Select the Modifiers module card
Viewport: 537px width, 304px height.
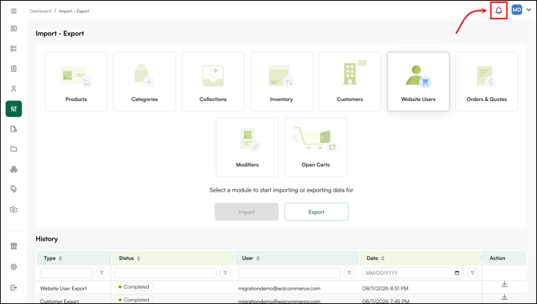pos(248,147)
